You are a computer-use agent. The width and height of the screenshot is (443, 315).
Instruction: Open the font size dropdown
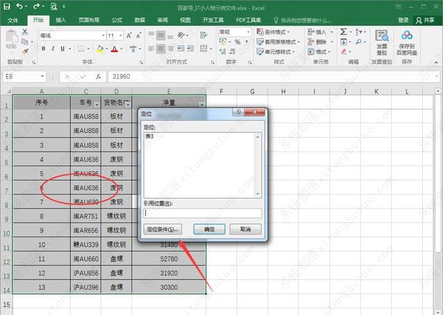[x=120, y=35]
